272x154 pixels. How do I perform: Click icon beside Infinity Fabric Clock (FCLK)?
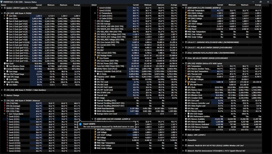(95, 69)
